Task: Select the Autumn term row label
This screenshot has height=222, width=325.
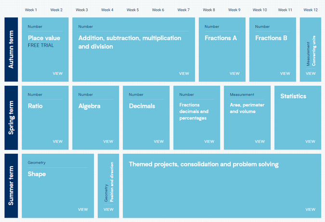Action: point(11,49)
